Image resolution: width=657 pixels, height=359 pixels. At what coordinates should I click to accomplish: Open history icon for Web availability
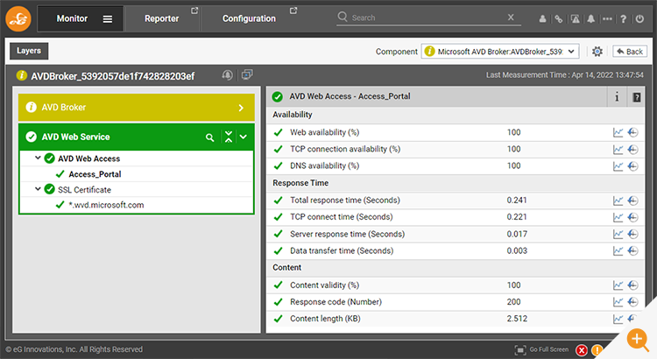tap(632, 133)
